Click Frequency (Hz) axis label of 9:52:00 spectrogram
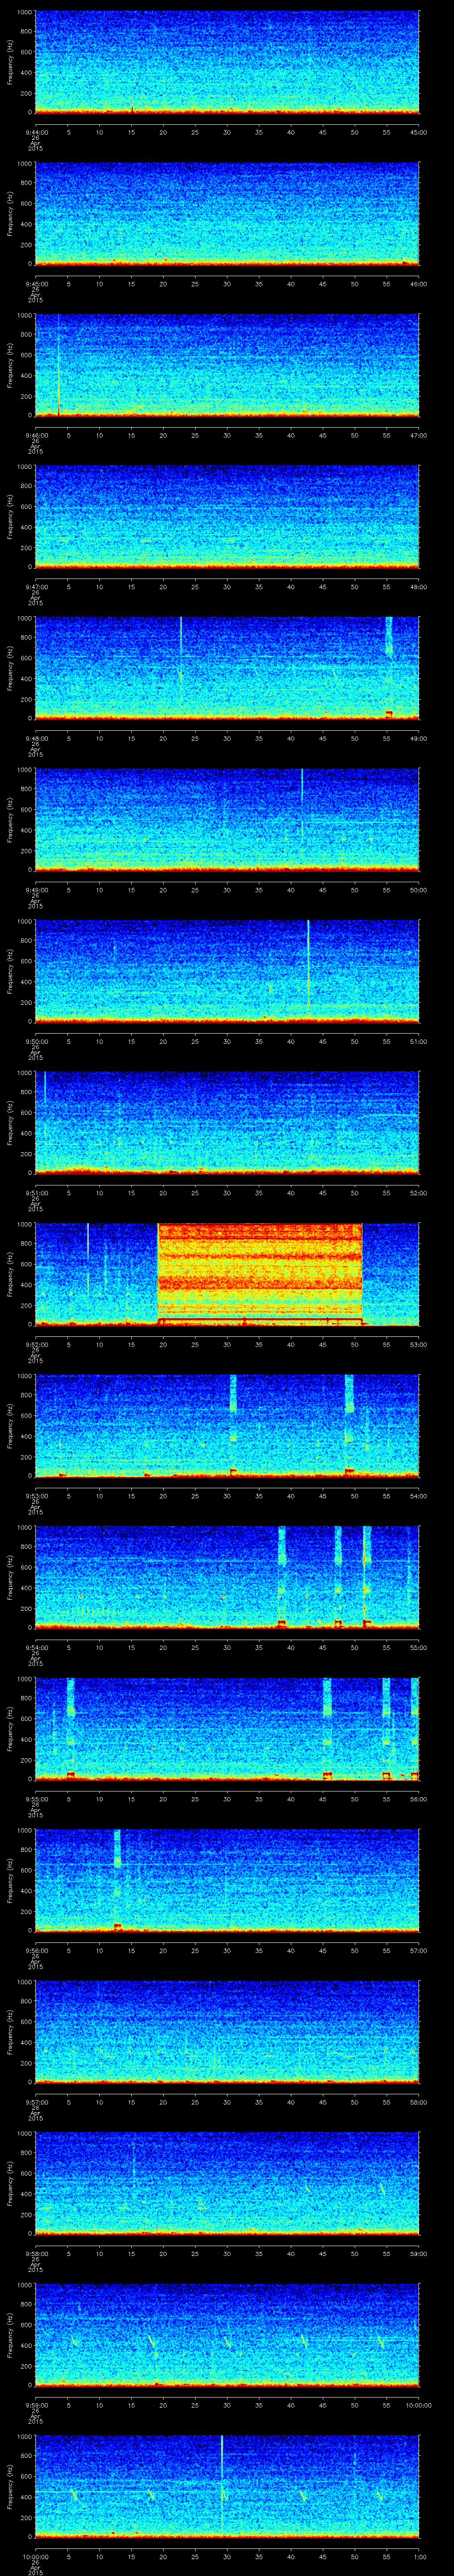This screenshot has width=454, height=2576. (x=10, y=1274)
